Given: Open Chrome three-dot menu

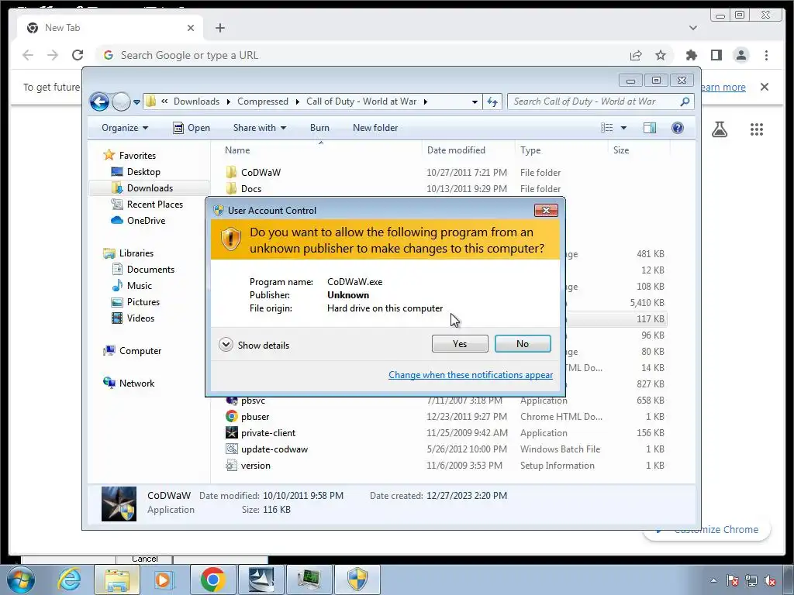Looking at the screenshot, I should pyautogui.click(x=766, y=55).
